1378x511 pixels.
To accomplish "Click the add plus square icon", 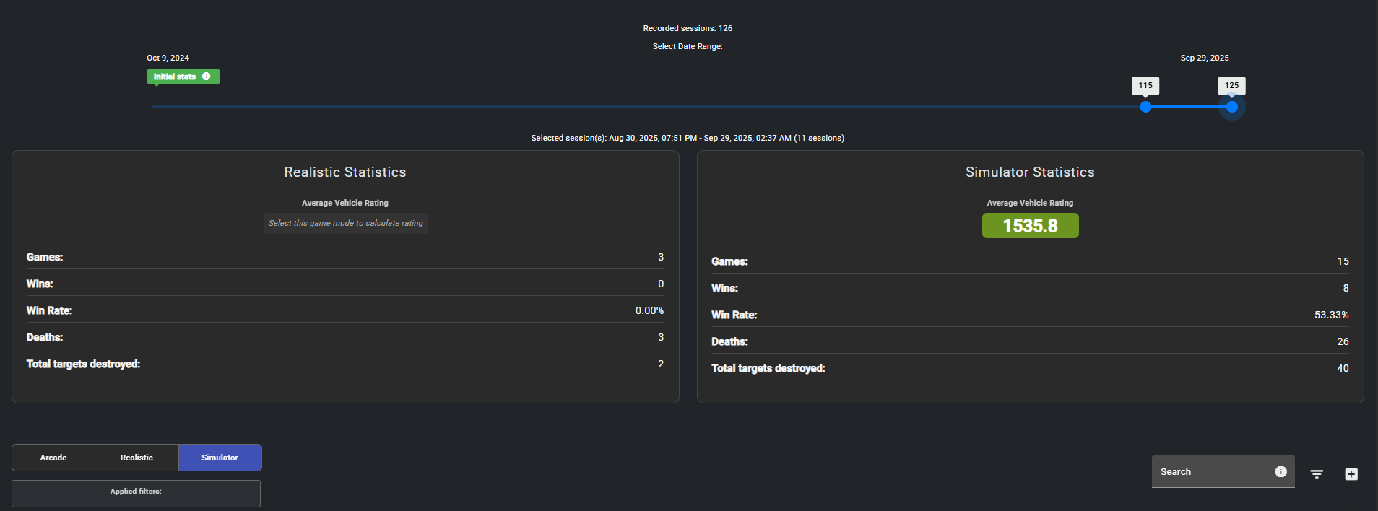I will (x=1351, y=474).
